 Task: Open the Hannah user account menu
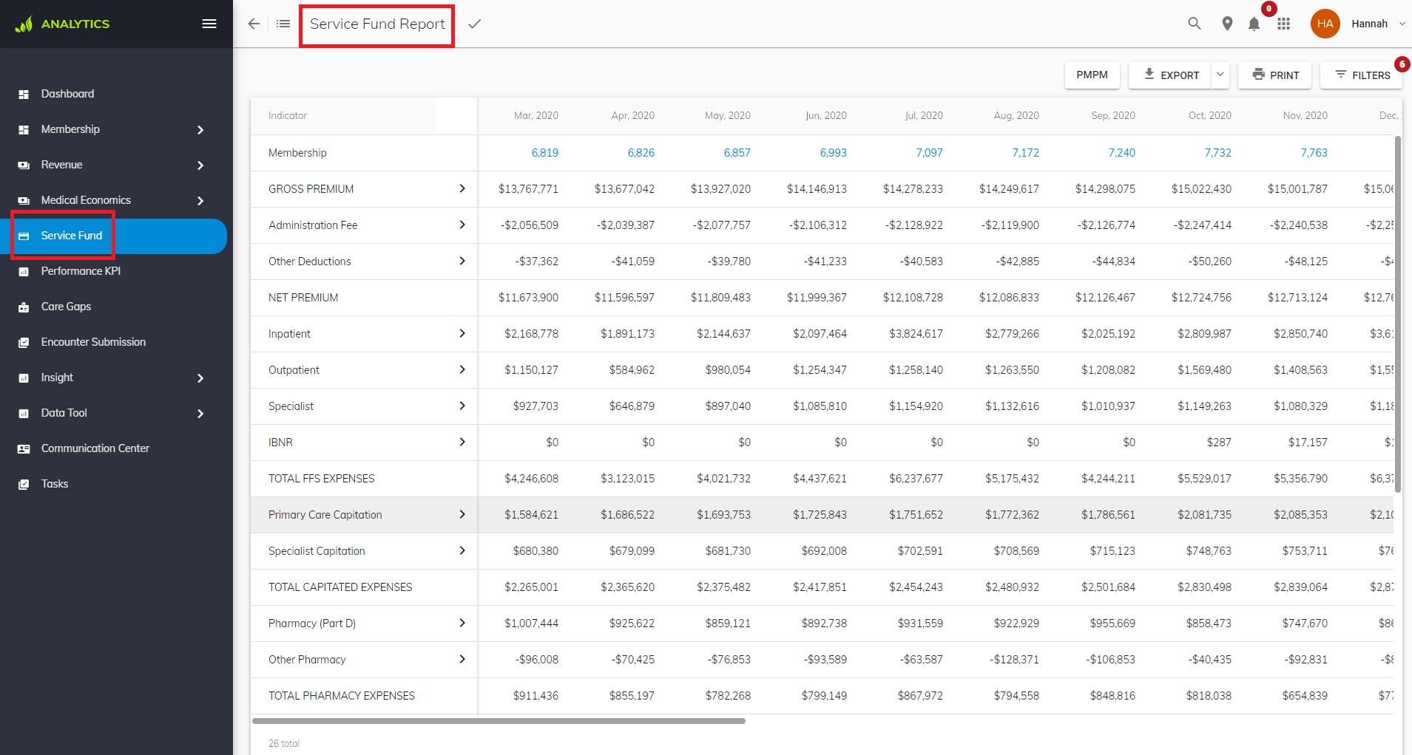pyautogui.click(x=1359, y=24)
